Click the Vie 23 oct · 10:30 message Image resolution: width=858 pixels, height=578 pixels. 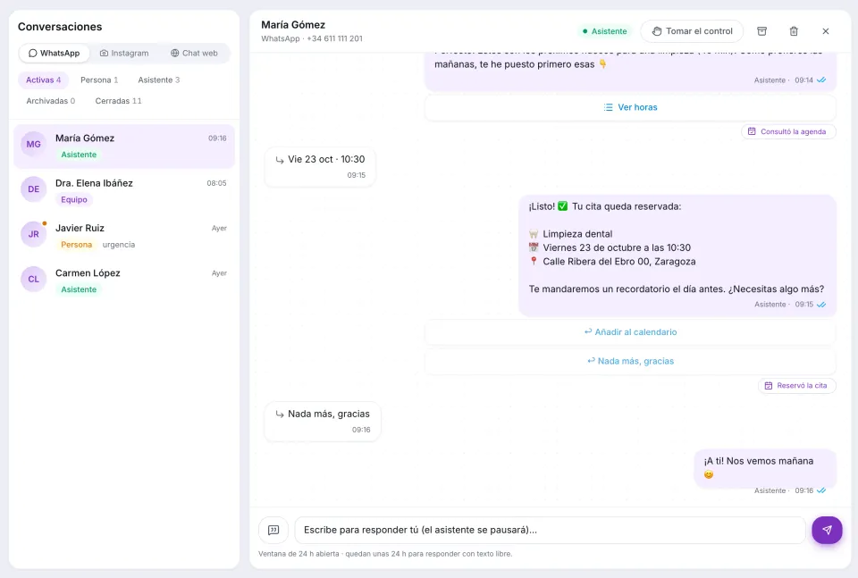(x=320, y=166)
